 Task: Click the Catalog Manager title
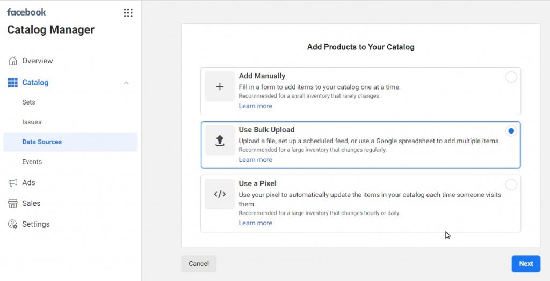click(x=51, y=30)
